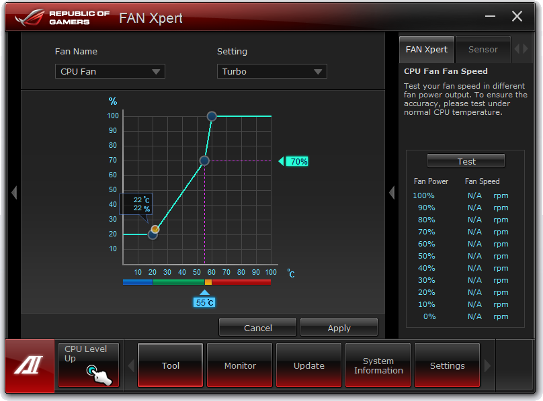Image resolution: width=543 pixels, height=401 pixels.
Task: Open CPU Level Up with hand icon
Action: point(89,365)
